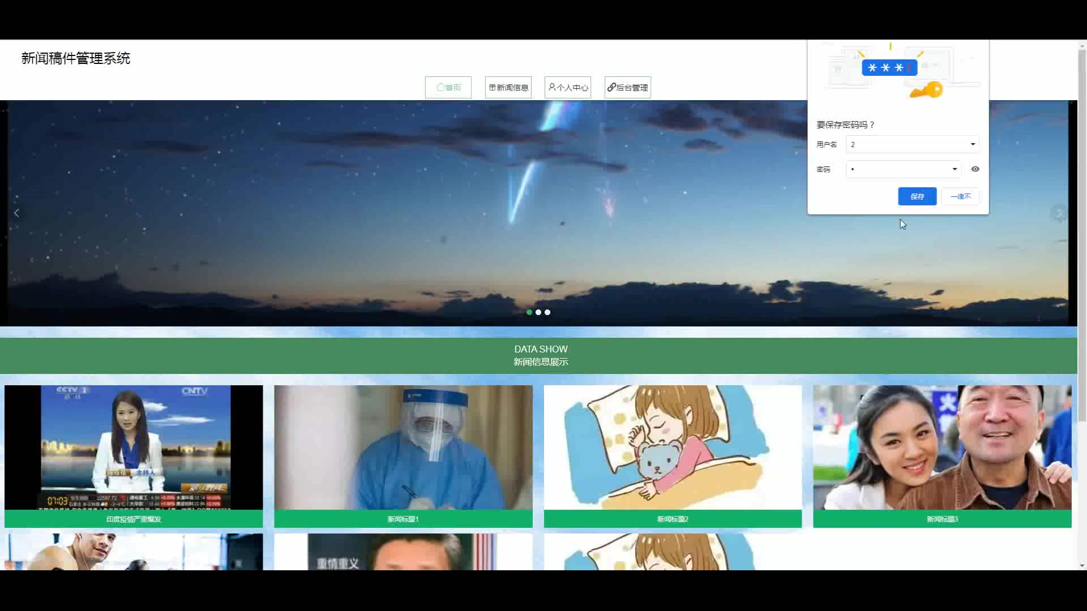This screenshot has height=611, width=1087.
Task: Click the home icon in 首页 tab
Action: click(x=440, y=87)
